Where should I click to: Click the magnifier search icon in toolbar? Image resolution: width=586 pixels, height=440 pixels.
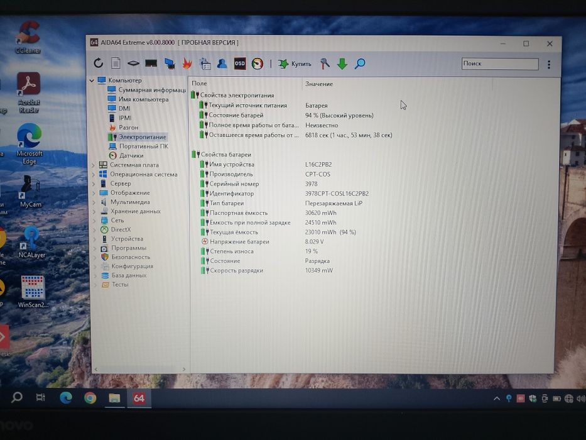[360, 63]
